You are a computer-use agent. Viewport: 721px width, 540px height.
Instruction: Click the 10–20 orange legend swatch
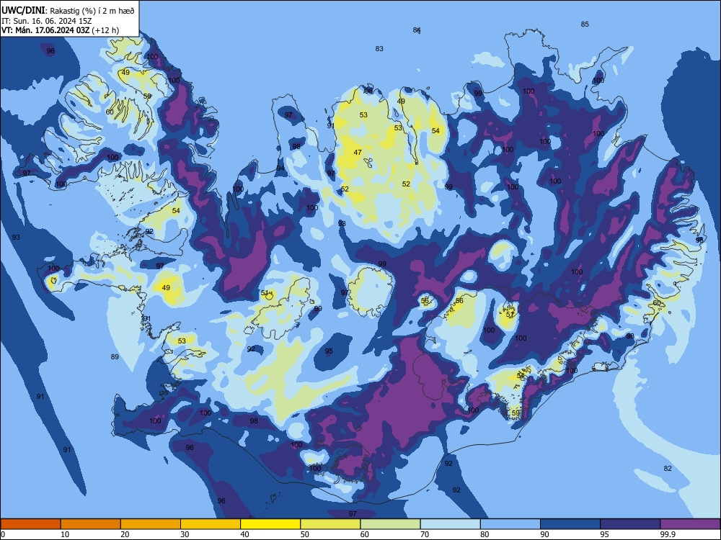(91, 524)
